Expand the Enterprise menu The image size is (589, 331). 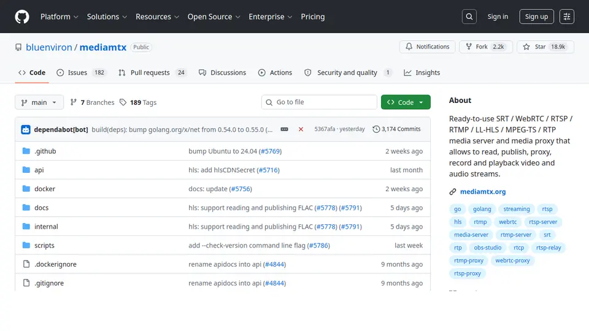point(271,17)
